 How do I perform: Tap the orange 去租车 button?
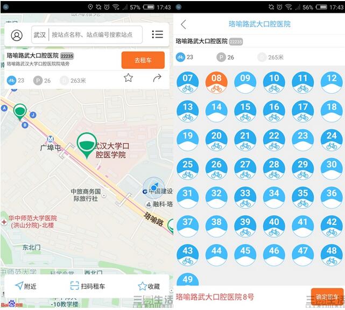(x=143, y=60)
